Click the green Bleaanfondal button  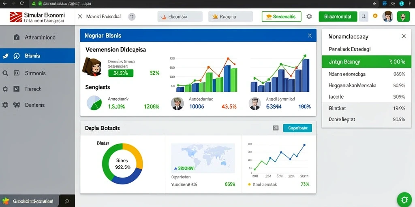point(338,16)
